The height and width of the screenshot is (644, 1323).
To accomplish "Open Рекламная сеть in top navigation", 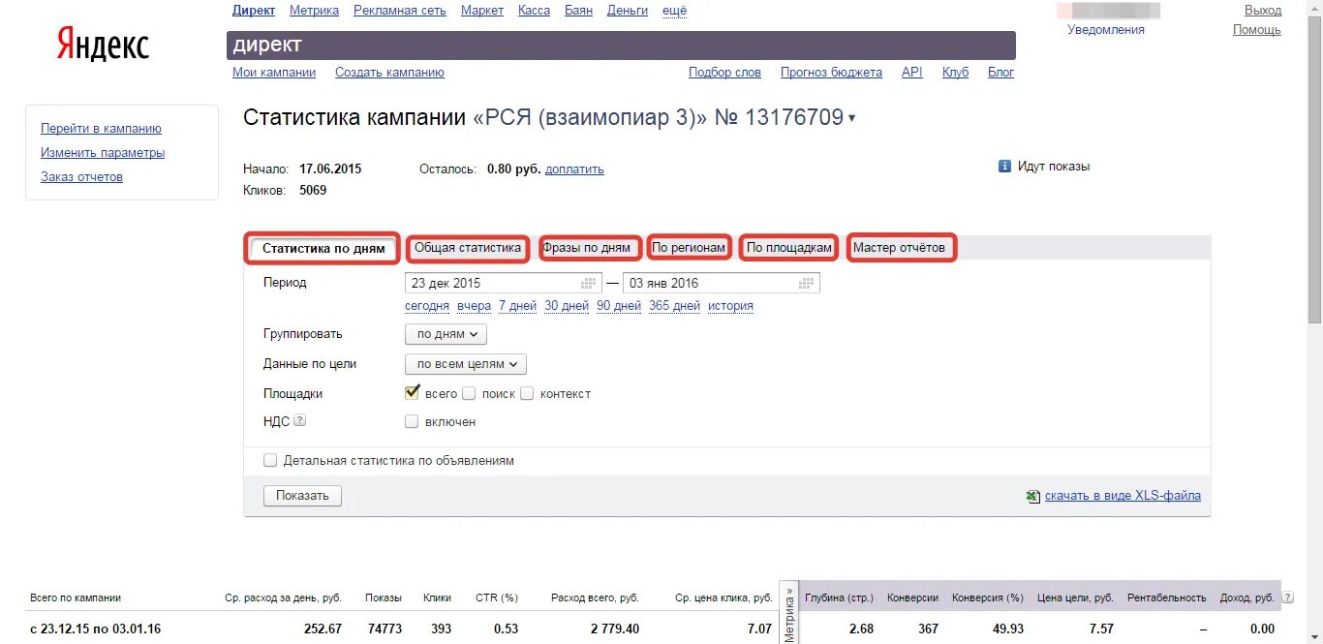I will 400,11.
